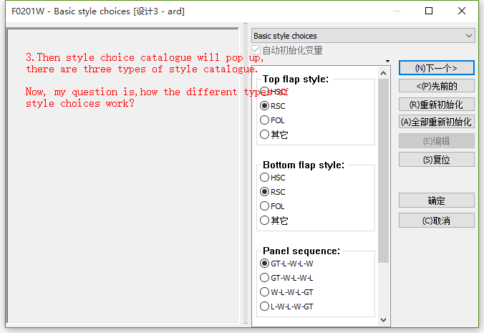Click the scroll down arrow of options list
The height and width of the screenshot is (333, 484).
(x=384, y=320)
